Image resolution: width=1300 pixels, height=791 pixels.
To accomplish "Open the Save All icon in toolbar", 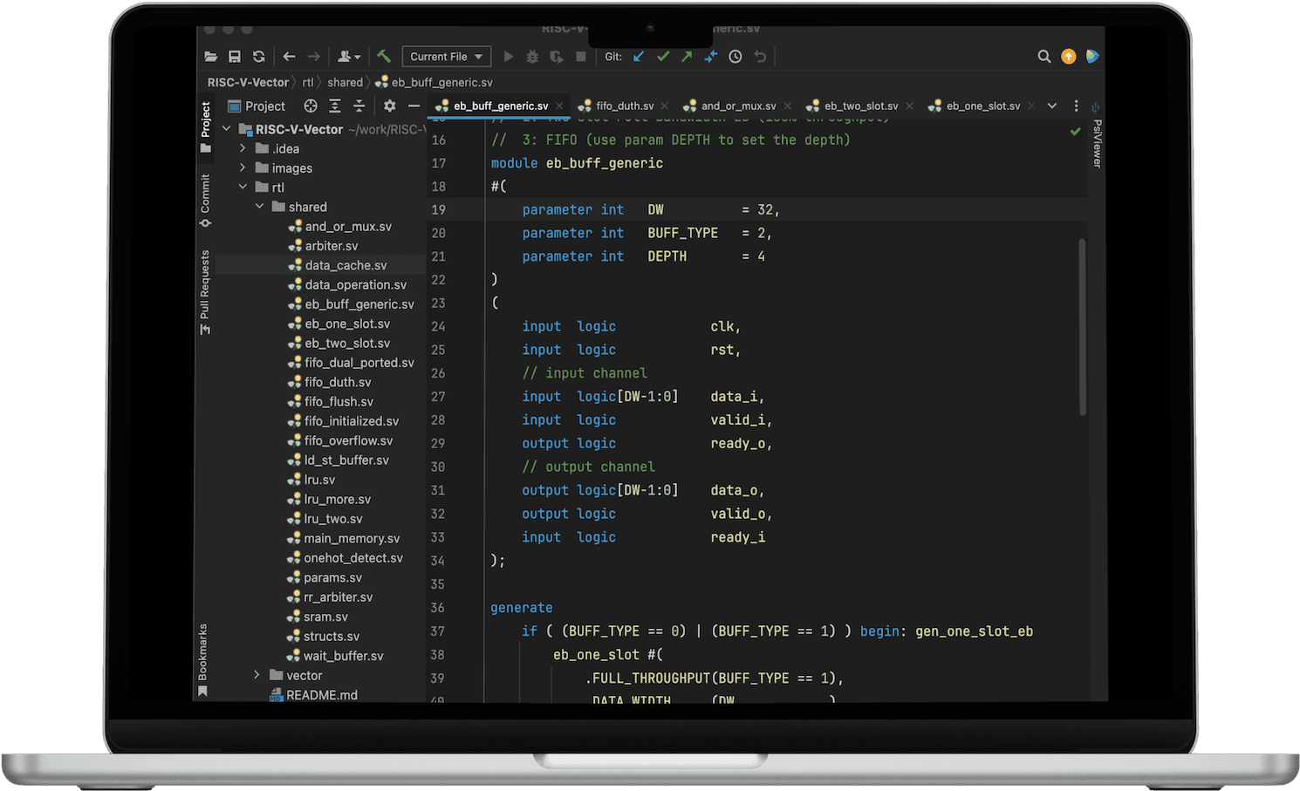I will click(234, 56).
